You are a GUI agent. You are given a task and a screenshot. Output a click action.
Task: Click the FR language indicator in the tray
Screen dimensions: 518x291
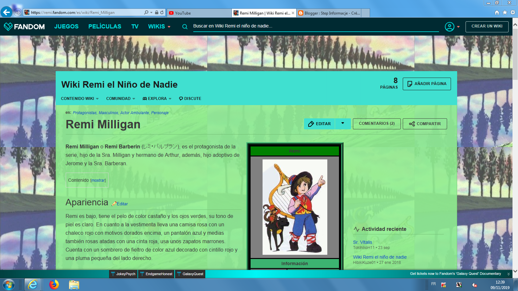434,284
